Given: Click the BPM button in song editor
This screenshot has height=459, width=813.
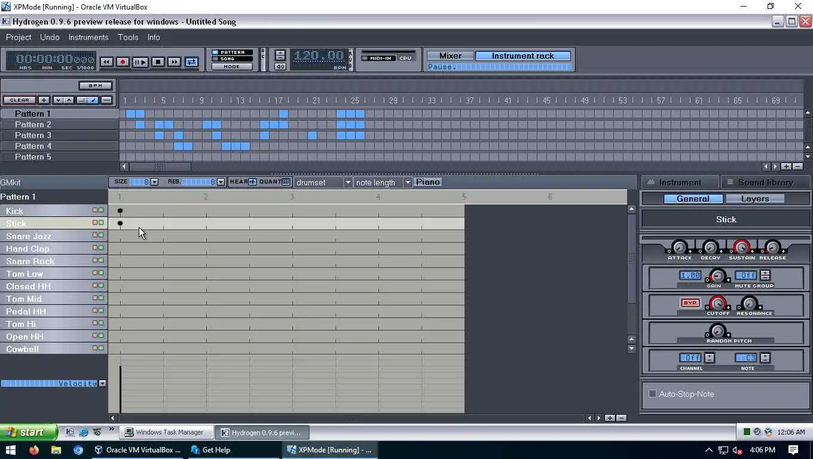Looking at the screenshot, I should coord(96,85).
